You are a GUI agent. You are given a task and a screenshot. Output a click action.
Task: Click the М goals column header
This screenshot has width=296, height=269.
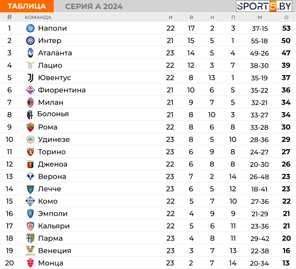pyautogui.click(x=260, y=18)
